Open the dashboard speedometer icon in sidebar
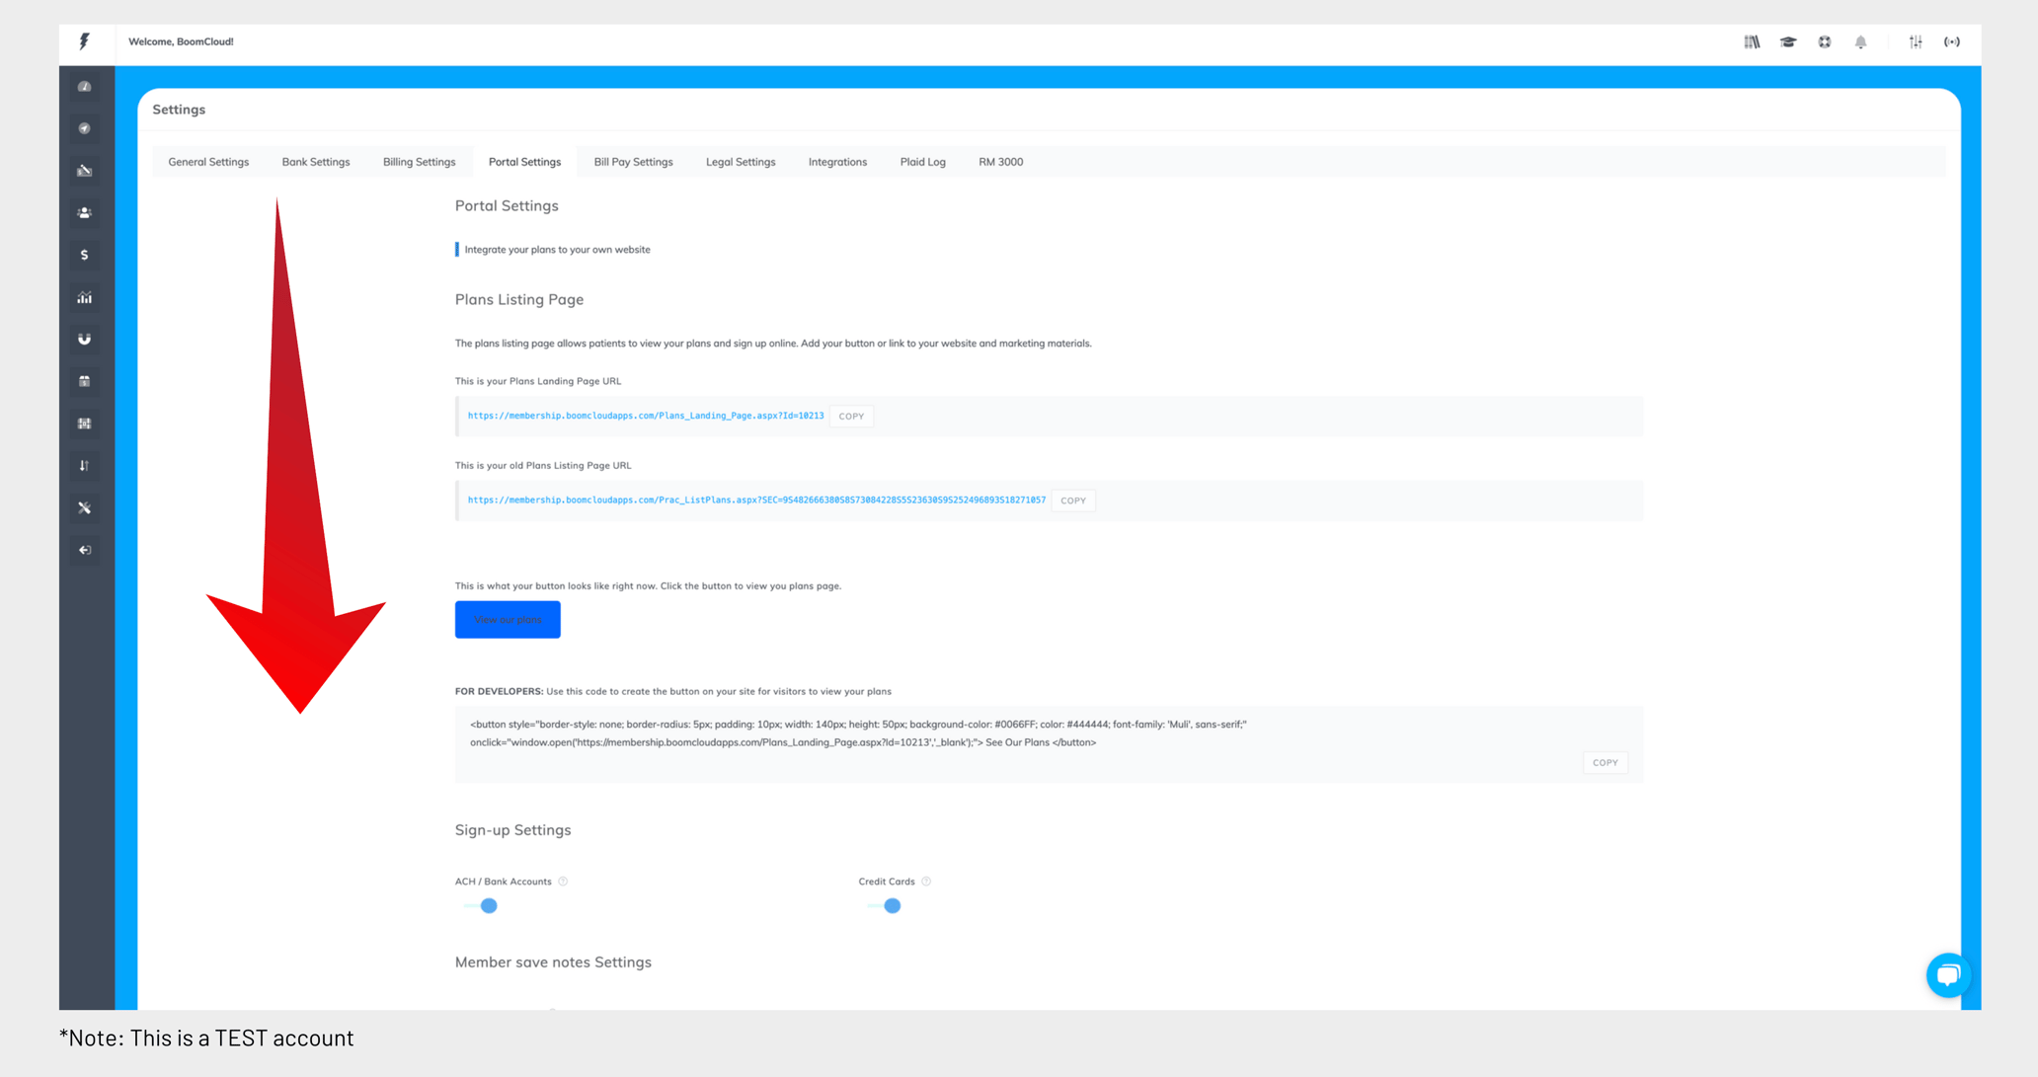 click(x=84, y=86)
